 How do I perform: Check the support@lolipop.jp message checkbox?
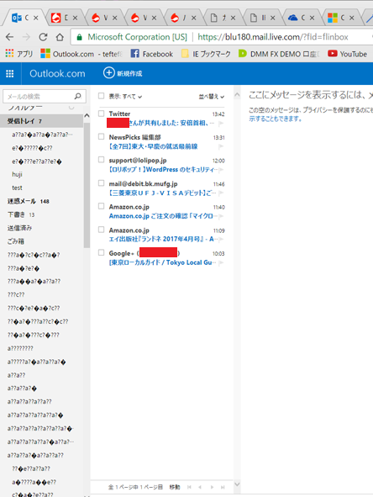pyautogui.click(x=101, y=160)
